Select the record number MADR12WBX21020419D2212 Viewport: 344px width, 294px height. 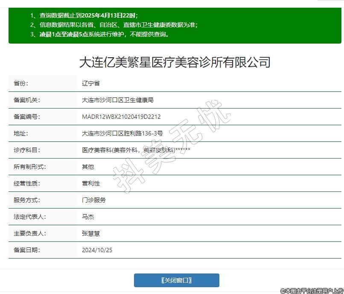121,117
